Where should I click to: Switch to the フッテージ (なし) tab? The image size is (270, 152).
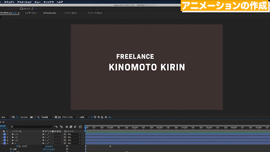coord(94,13)
